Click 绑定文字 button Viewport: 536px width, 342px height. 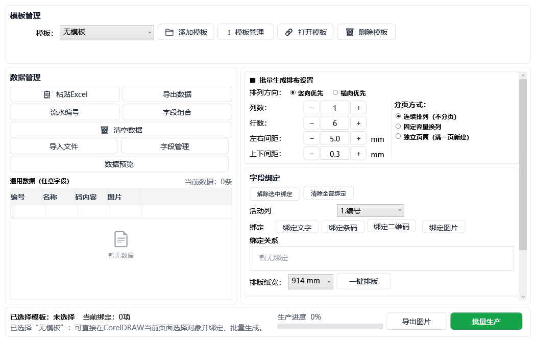[x=297, y=227]
